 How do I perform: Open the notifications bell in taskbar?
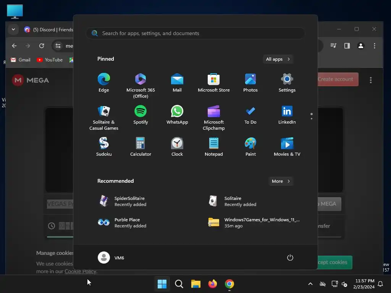(381, 284)
